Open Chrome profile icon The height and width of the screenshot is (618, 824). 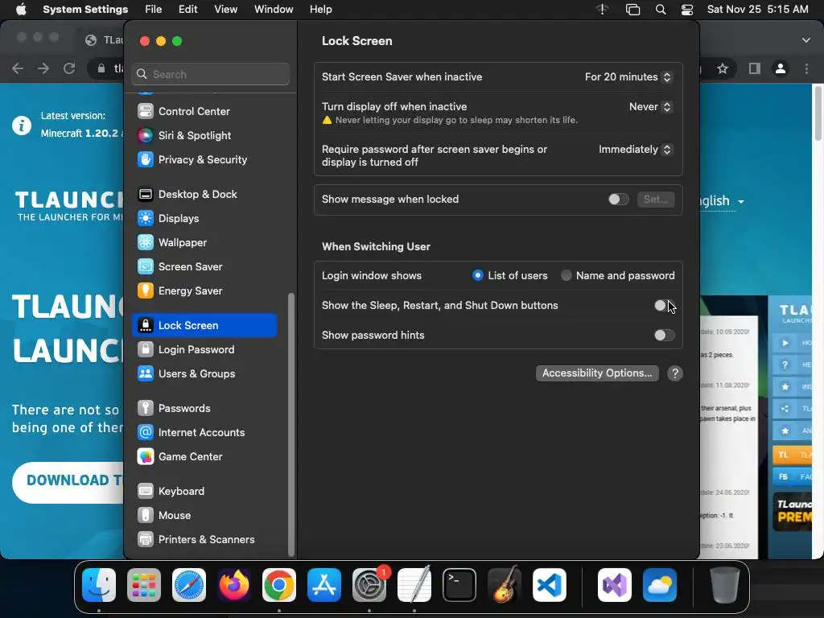(x=781, y=69)
